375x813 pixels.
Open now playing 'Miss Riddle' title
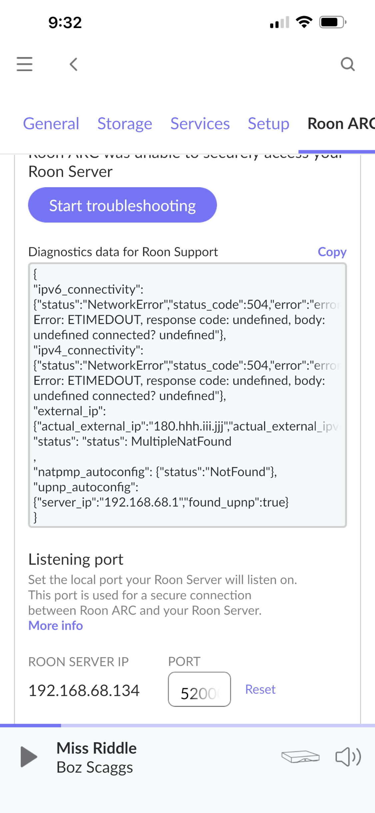click(x=97, y=748)
